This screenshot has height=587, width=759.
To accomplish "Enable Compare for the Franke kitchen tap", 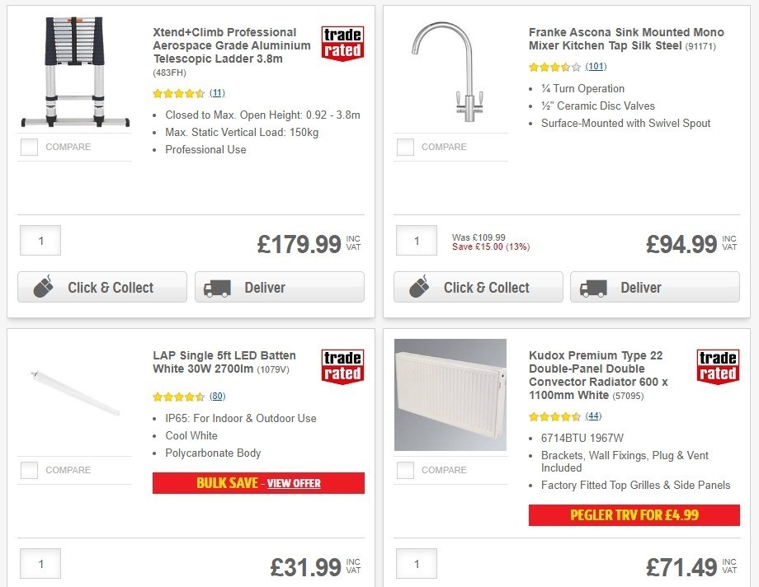I will [x=405, y=147].
